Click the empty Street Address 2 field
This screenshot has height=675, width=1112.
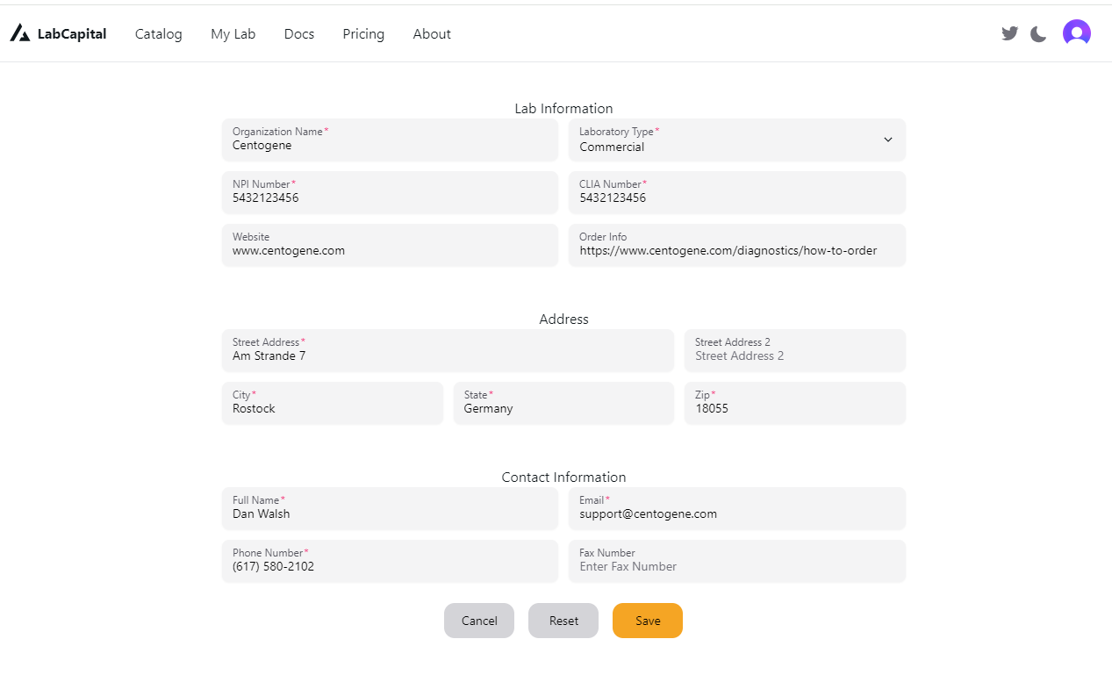click(795, 350)
